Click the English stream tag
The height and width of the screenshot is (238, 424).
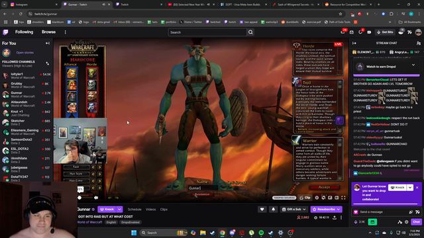coord(111,222)
